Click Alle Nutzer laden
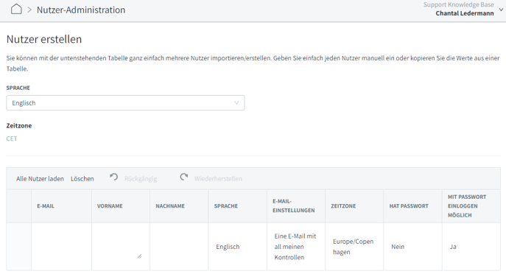506x274 pixels. click(x=40, y=178)
